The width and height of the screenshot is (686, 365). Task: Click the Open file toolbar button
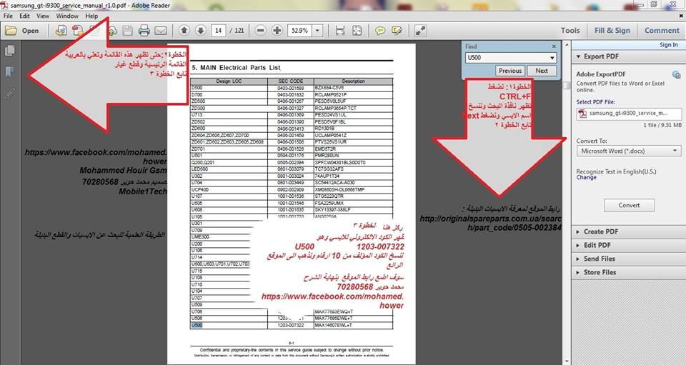tap(22, 31)
